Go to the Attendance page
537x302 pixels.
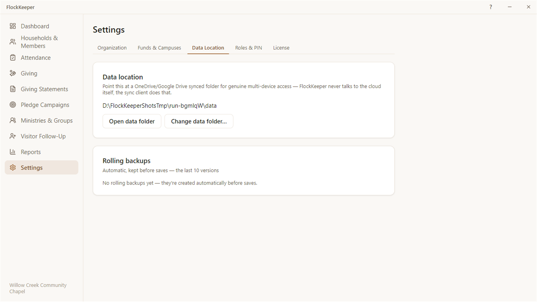click(41, 58)
